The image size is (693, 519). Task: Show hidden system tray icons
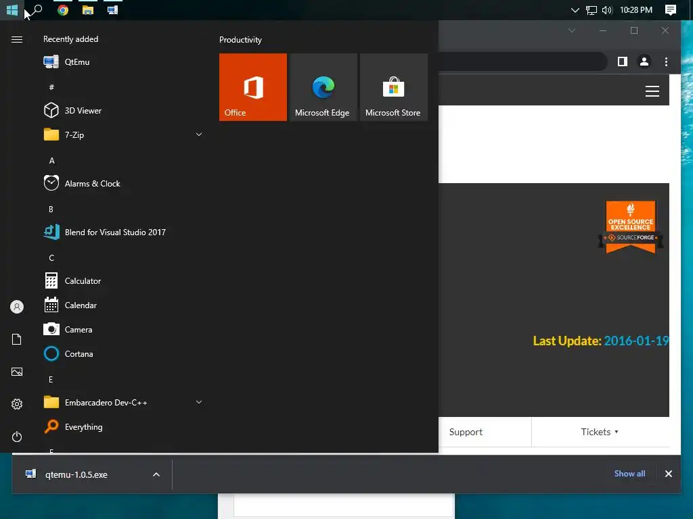575,9
